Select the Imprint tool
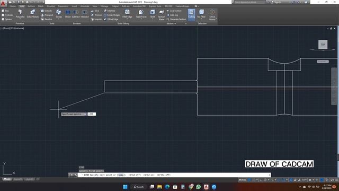The image size is (339, 191). 96,19
